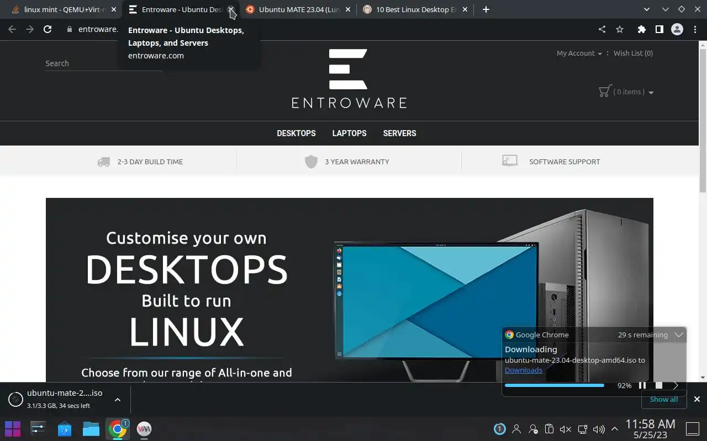
Task: Open a new browser tab
Action: pyautogui.click(x=486, y=9)
